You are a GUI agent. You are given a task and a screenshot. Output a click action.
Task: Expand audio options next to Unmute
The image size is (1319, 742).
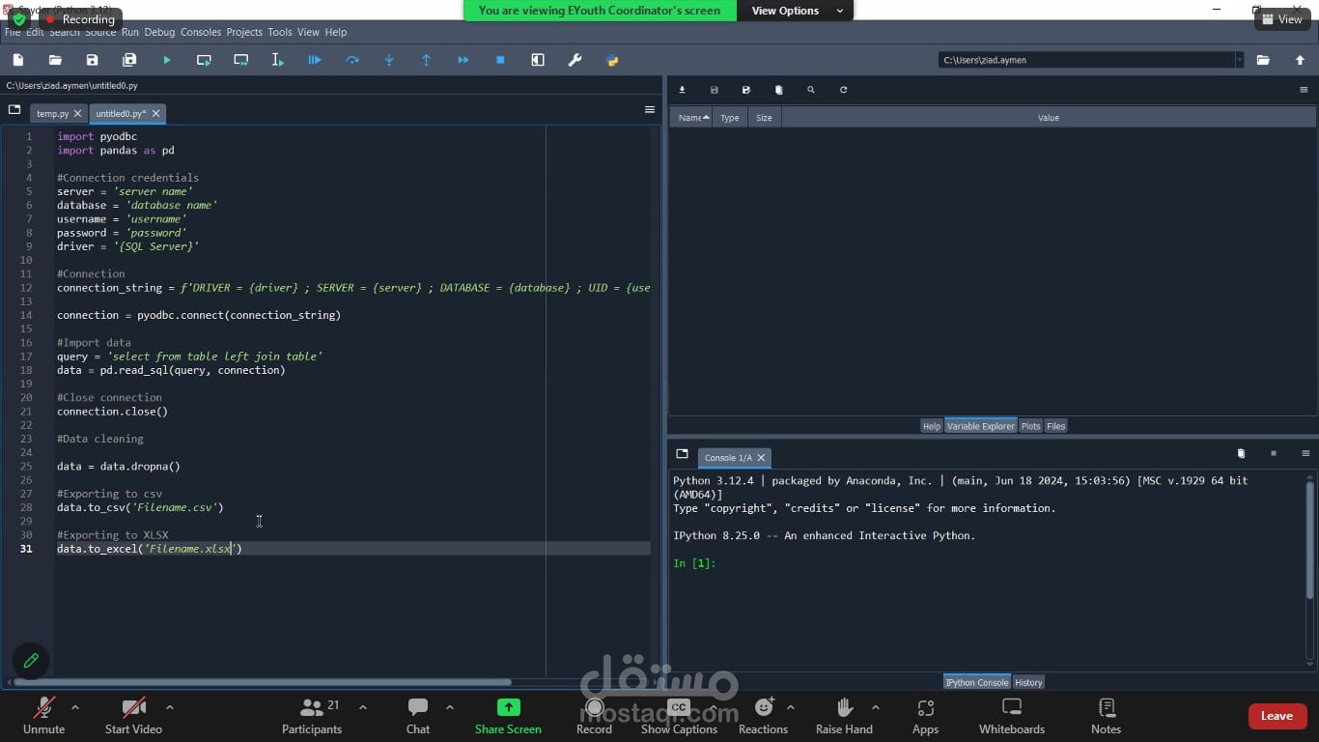click(x=75, y=707)
